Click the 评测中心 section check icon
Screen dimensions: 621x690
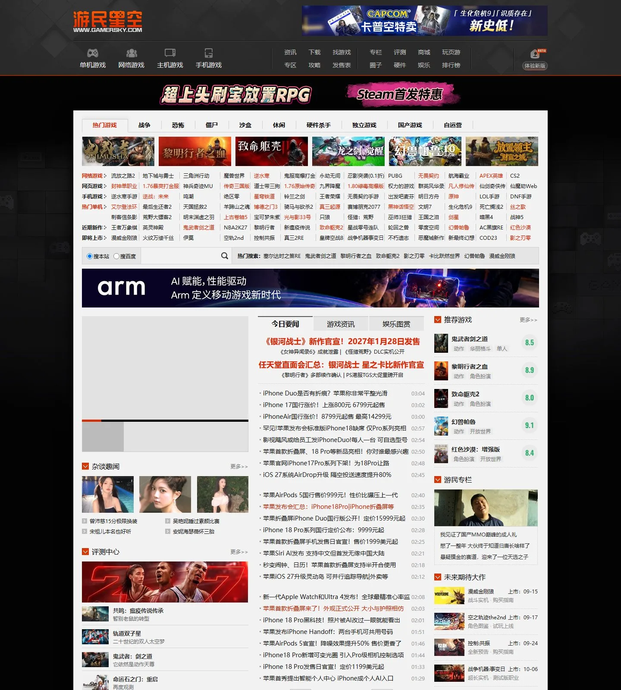tap(85, 552)
